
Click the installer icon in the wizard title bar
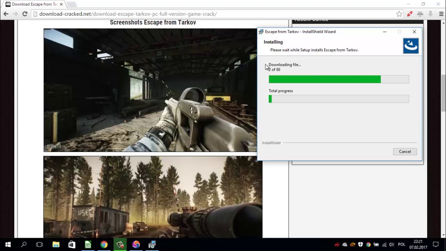tap(261, 32)
